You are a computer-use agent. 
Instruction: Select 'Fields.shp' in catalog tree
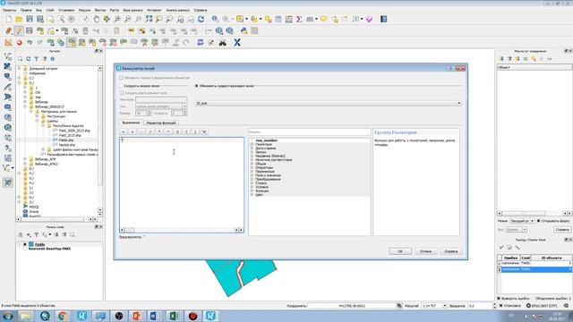pos(66,140)
